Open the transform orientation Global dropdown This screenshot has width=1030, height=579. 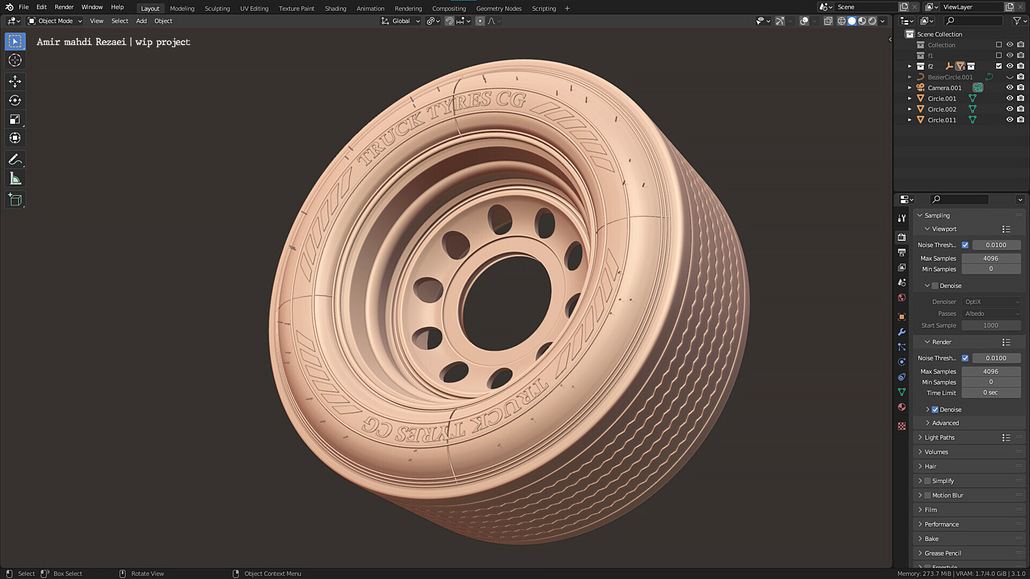pos(400,21)
